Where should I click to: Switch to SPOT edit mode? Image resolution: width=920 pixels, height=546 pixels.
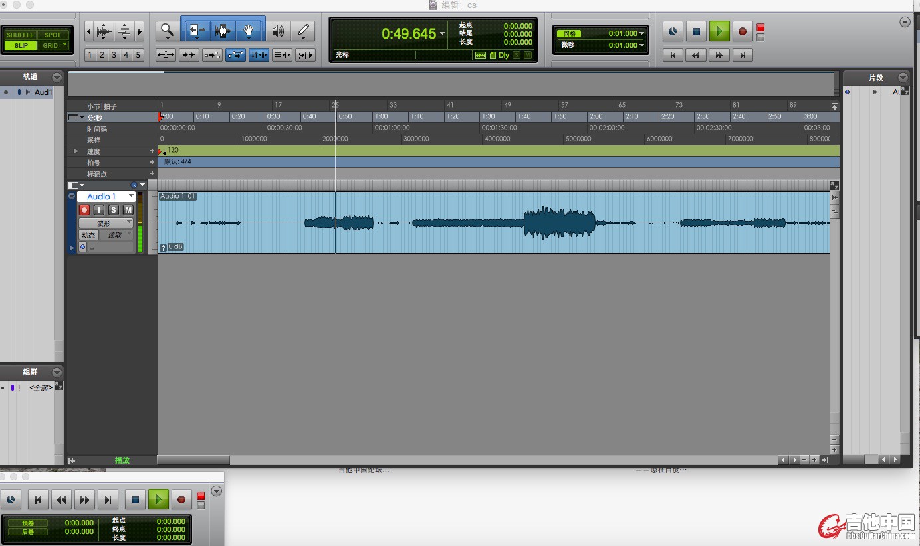click(x=53, y=35)
